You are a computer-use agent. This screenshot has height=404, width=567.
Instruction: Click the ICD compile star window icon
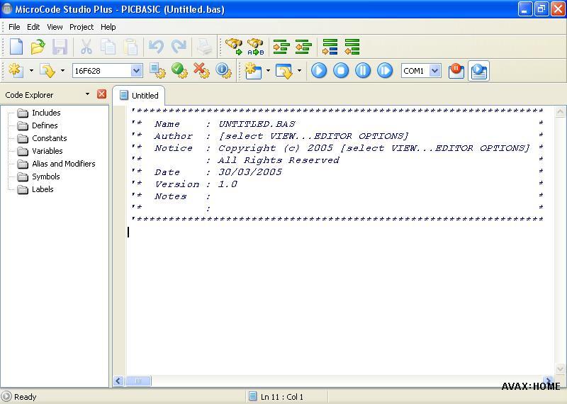click(x=253, y=71)
